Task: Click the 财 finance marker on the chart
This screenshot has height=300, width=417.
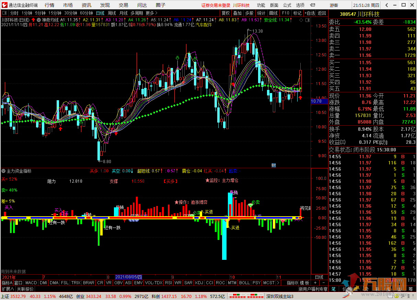Action: pos(274,165)
